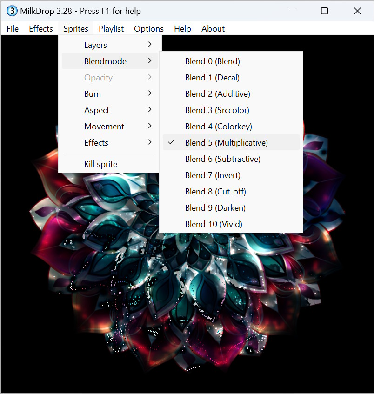Open the About menu
This screenshot has height=394, width=374.
coord(213,29)
